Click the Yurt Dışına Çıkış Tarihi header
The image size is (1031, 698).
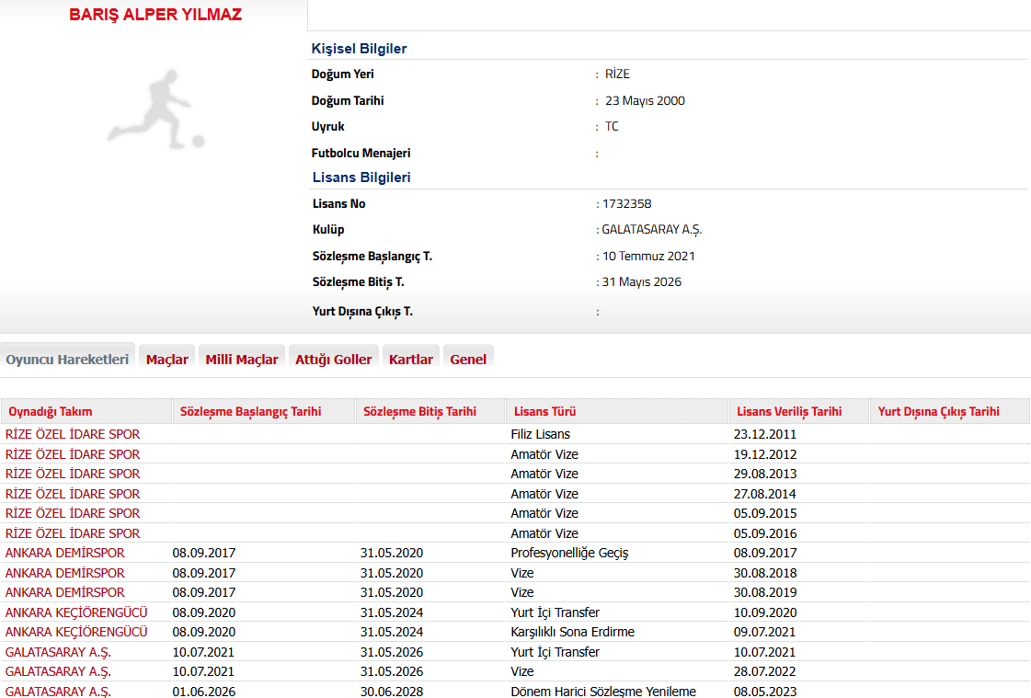[x=938, y=412]
